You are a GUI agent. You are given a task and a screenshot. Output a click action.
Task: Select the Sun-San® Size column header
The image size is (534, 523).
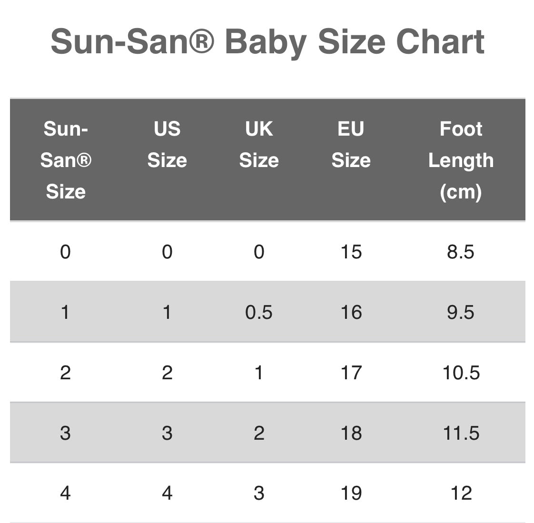66,160
